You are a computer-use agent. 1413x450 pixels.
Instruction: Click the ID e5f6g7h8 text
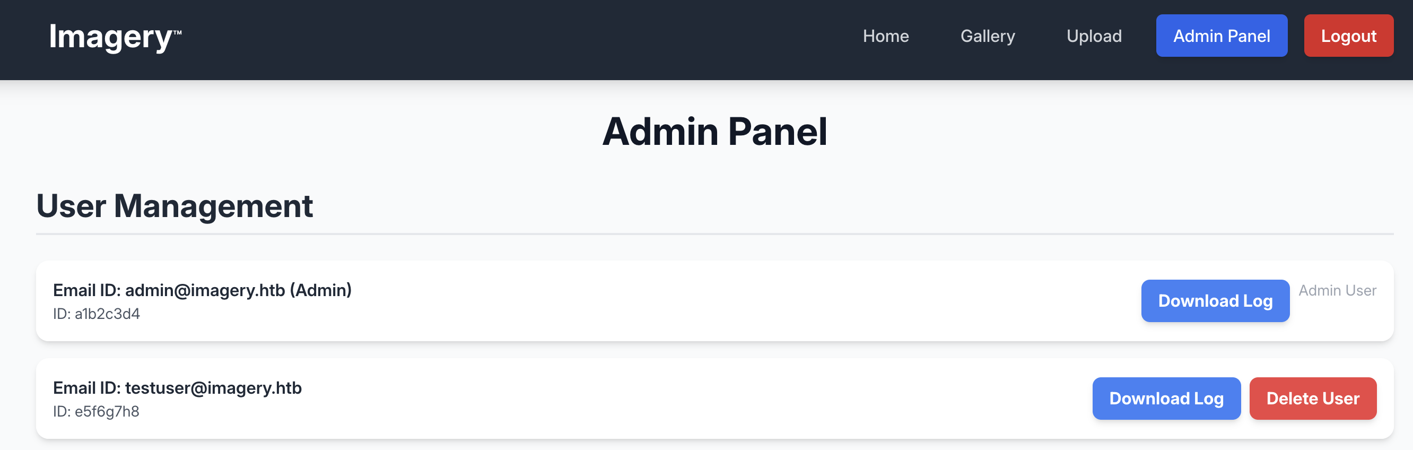tap(96, 412)
